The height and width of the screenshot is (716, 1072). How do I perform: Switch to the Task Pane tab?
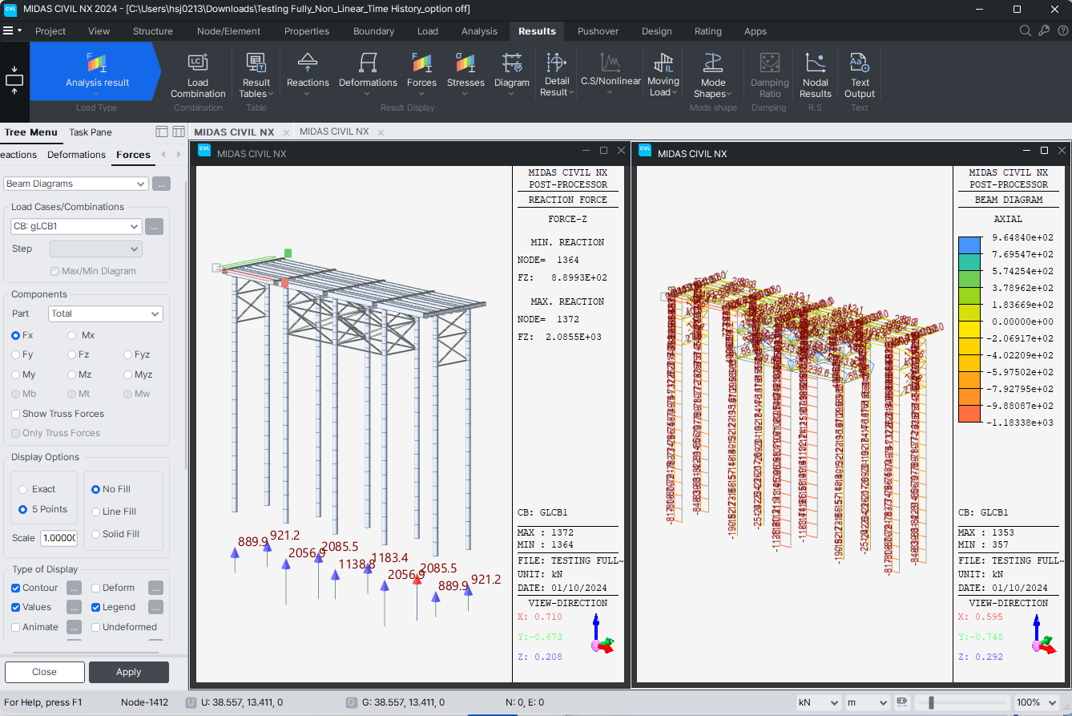[91, 132]
